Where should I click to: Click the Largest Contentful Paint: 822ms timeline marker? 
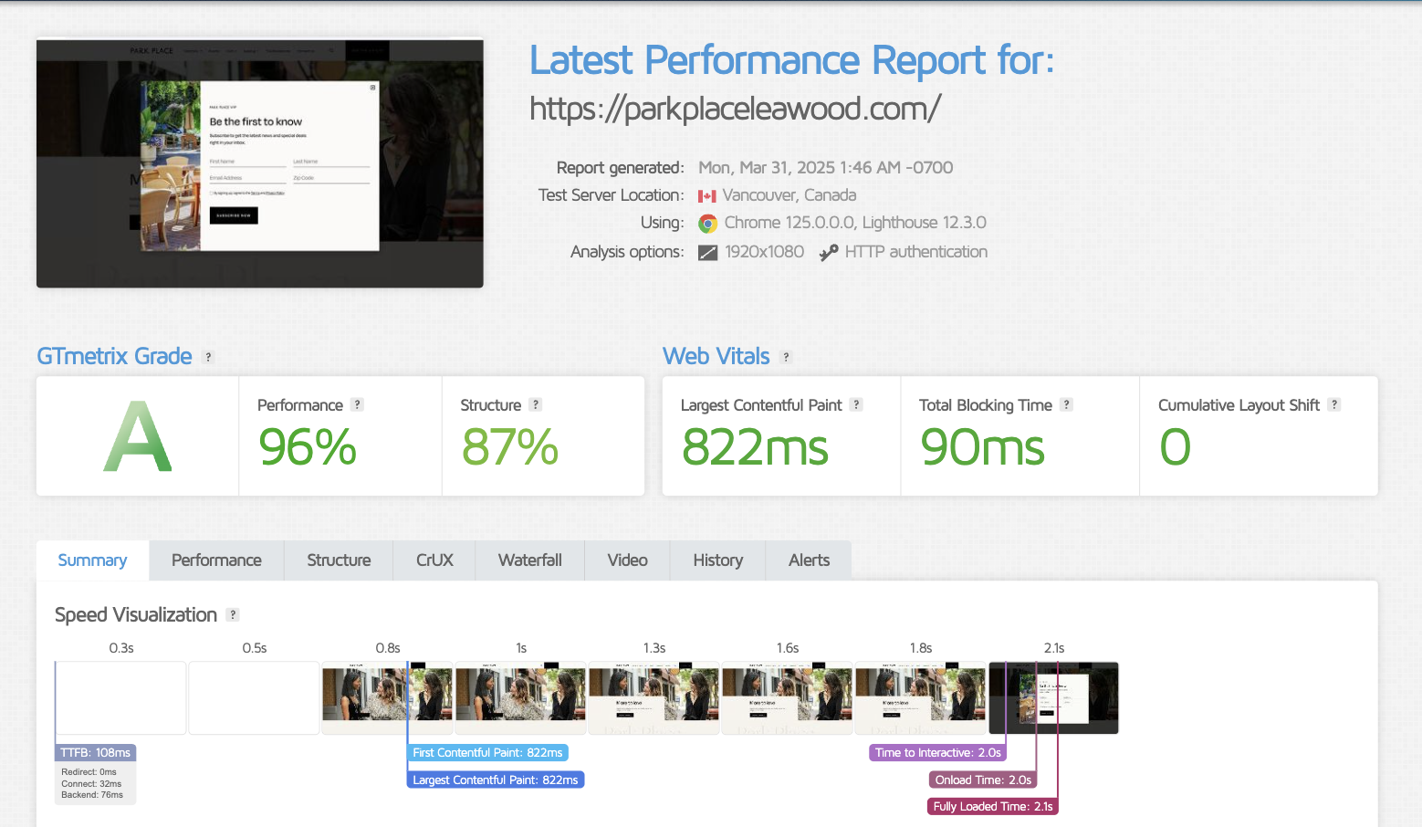point(496,780)
